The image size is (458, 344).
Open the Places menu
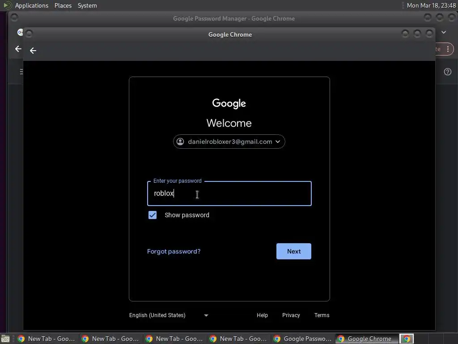click(x=63, y=5)
